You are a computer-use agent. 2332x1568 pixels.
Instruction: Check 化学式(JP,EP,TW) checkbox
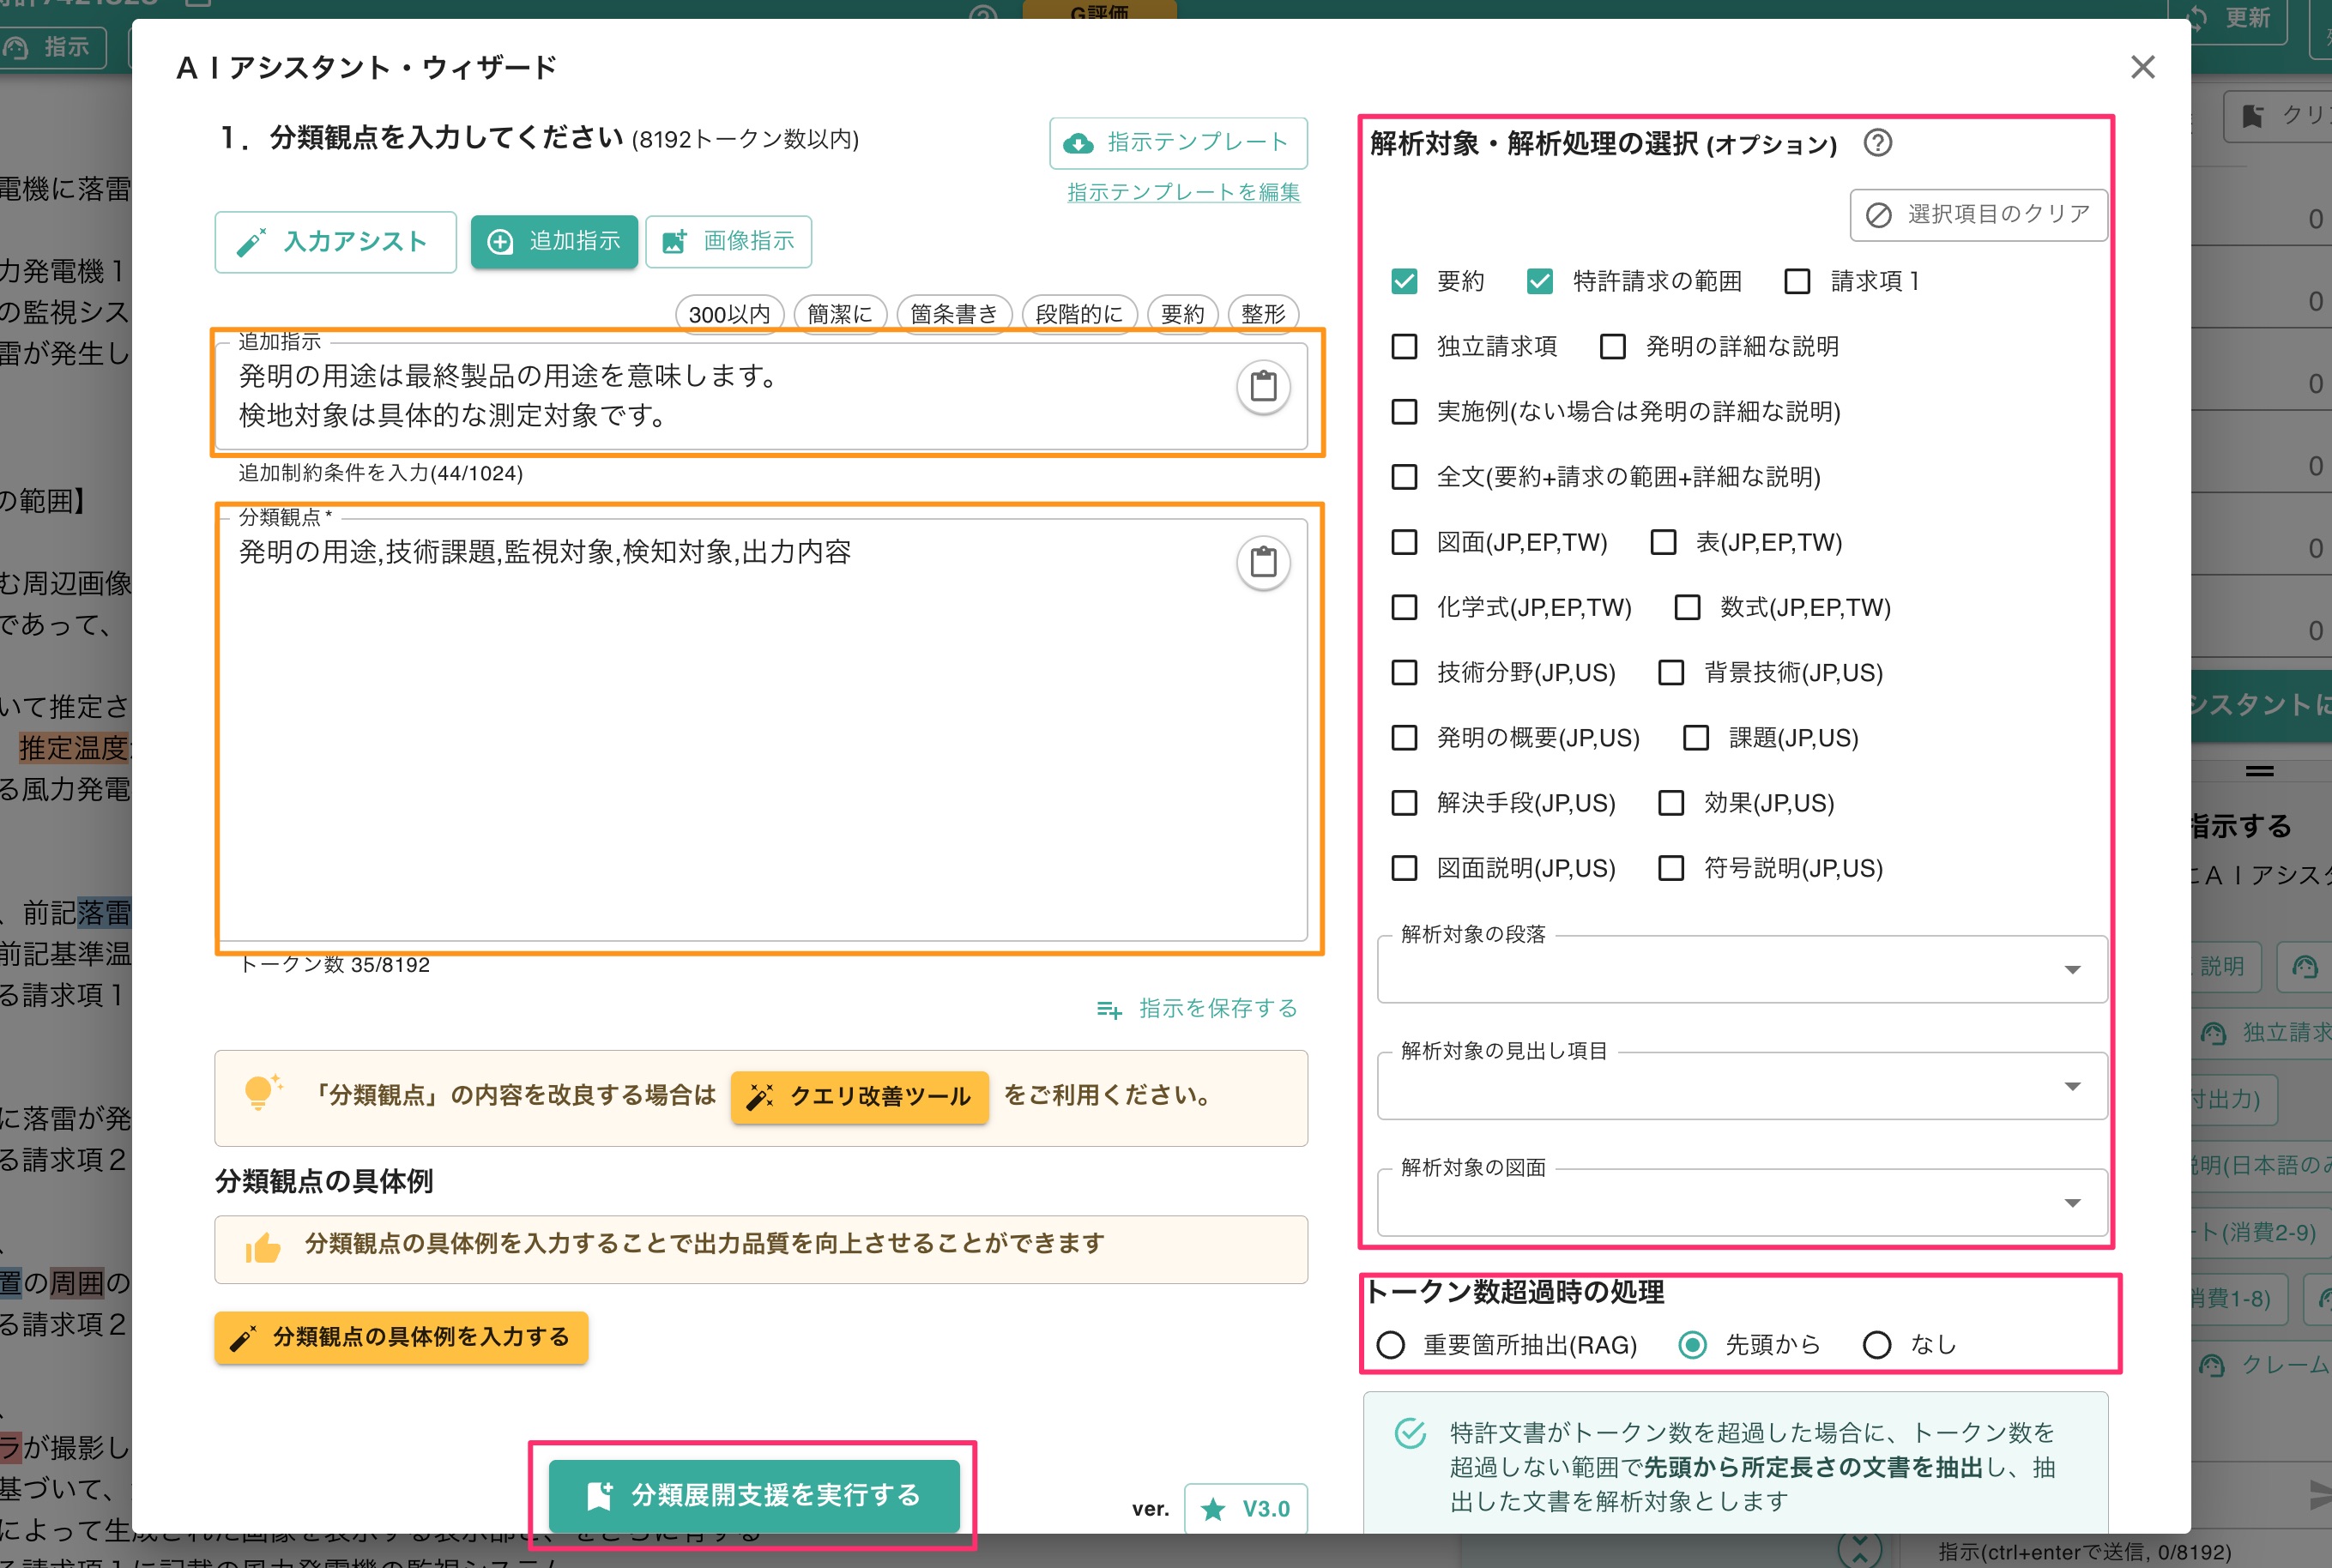click(1404, 607)
